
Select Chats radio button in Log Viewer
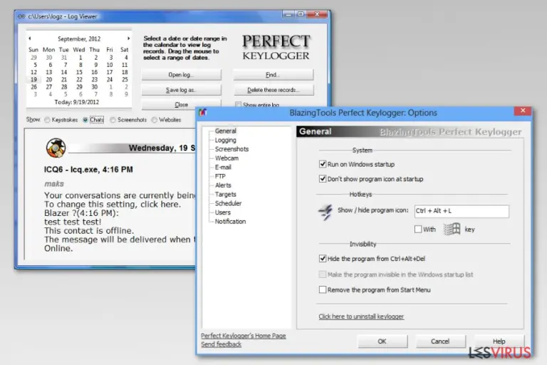[x=85, y=120]
